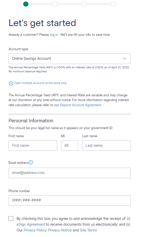The width and height of the screenshot is (144, 237).
Task: Click the email address info icon
Action: (31, 162)
